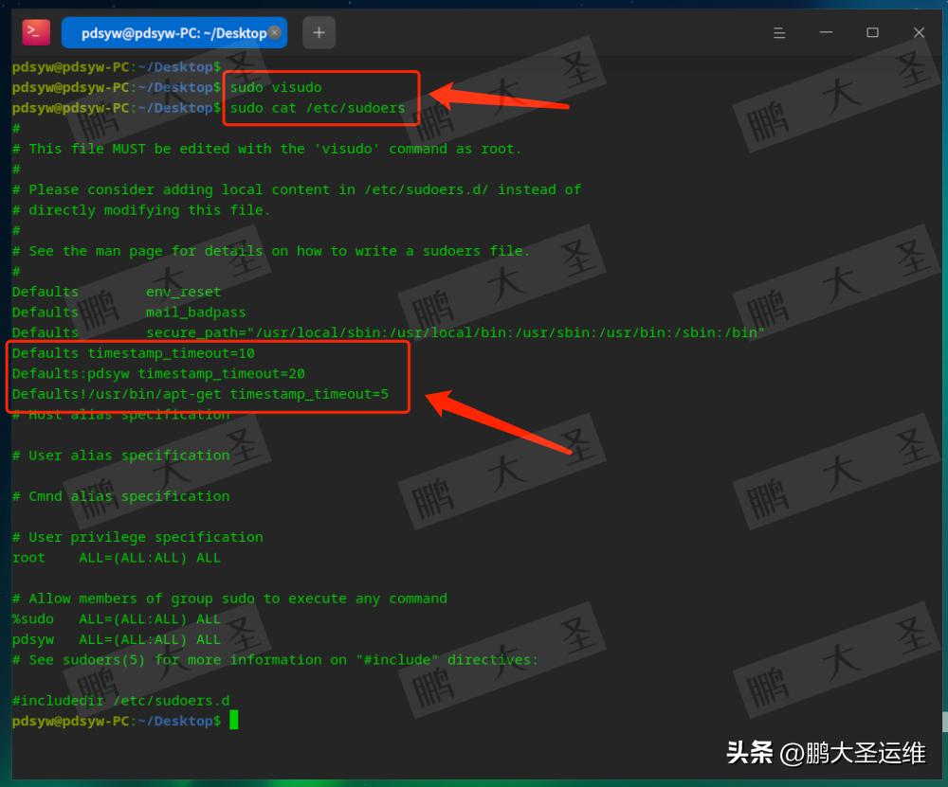Click line 'directly modifying this file.'
The width and height of the screenshot is (948, 787).
(x=141, y=210)
